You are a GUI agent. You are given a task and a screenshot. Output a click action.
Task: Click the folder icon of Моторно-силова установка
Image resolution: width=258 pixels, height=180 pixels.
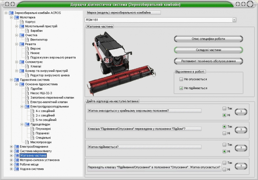point(16,160)
